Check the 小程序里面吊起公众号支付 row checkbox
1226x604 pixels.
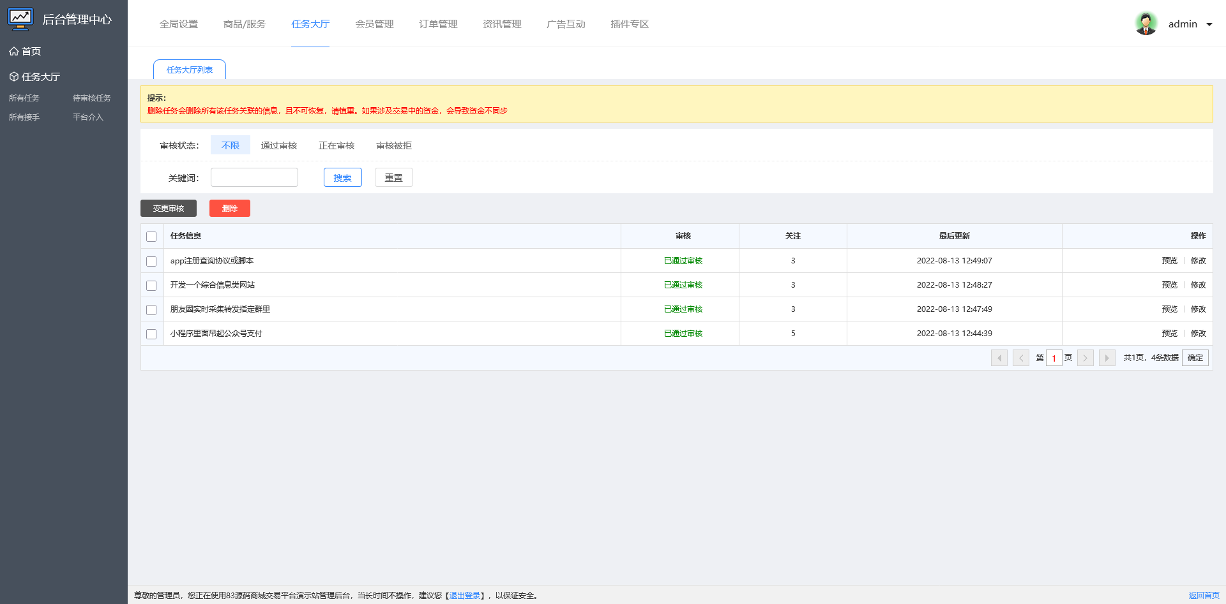[151, 334]
